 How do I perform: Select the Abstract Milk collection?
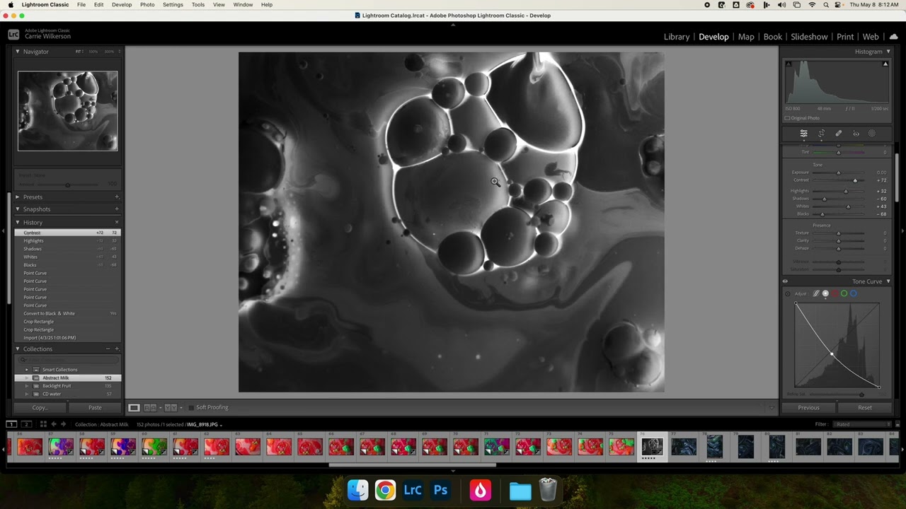click(x=68, y=378)
